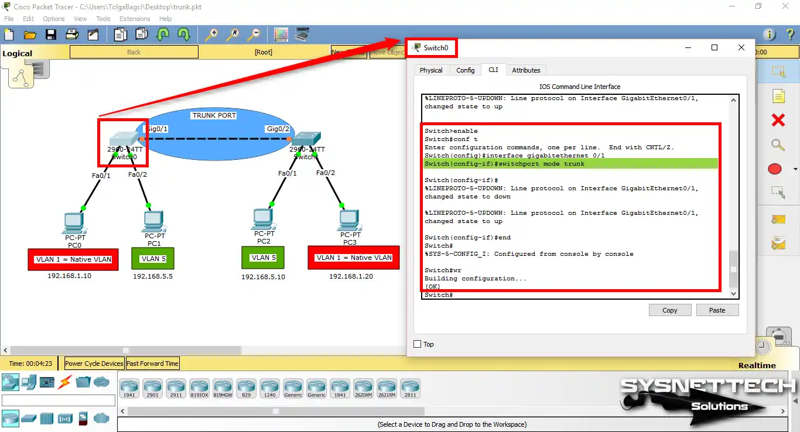Select the Miscellaneous folder category

83,382
